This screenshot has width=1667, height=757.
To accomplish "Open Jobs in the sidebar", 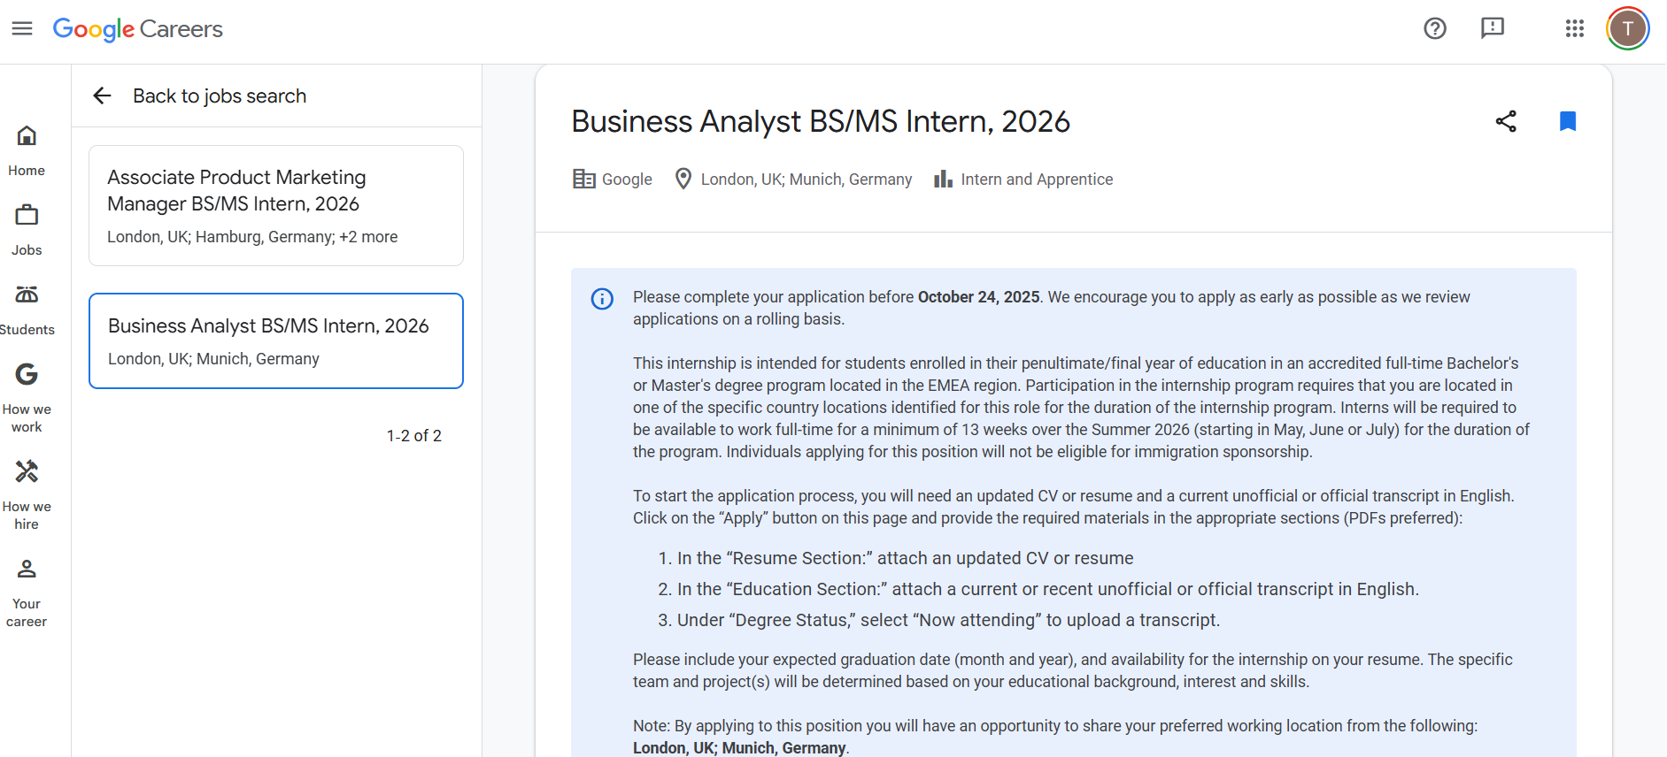I will pyautogui.click(x=27, y=230).
